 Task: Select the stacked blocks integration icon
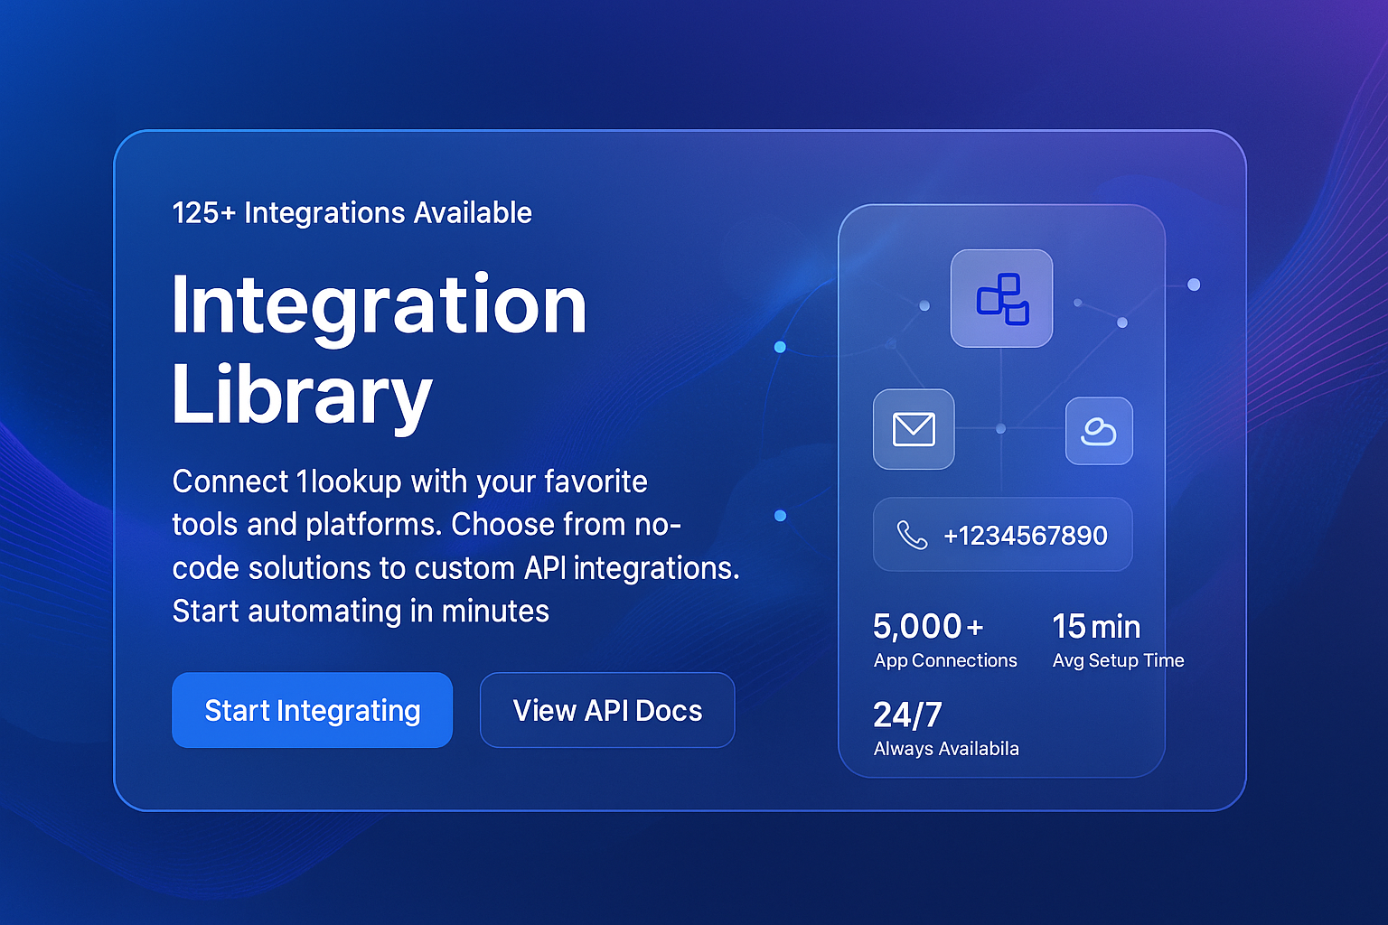coord(1001,298)
